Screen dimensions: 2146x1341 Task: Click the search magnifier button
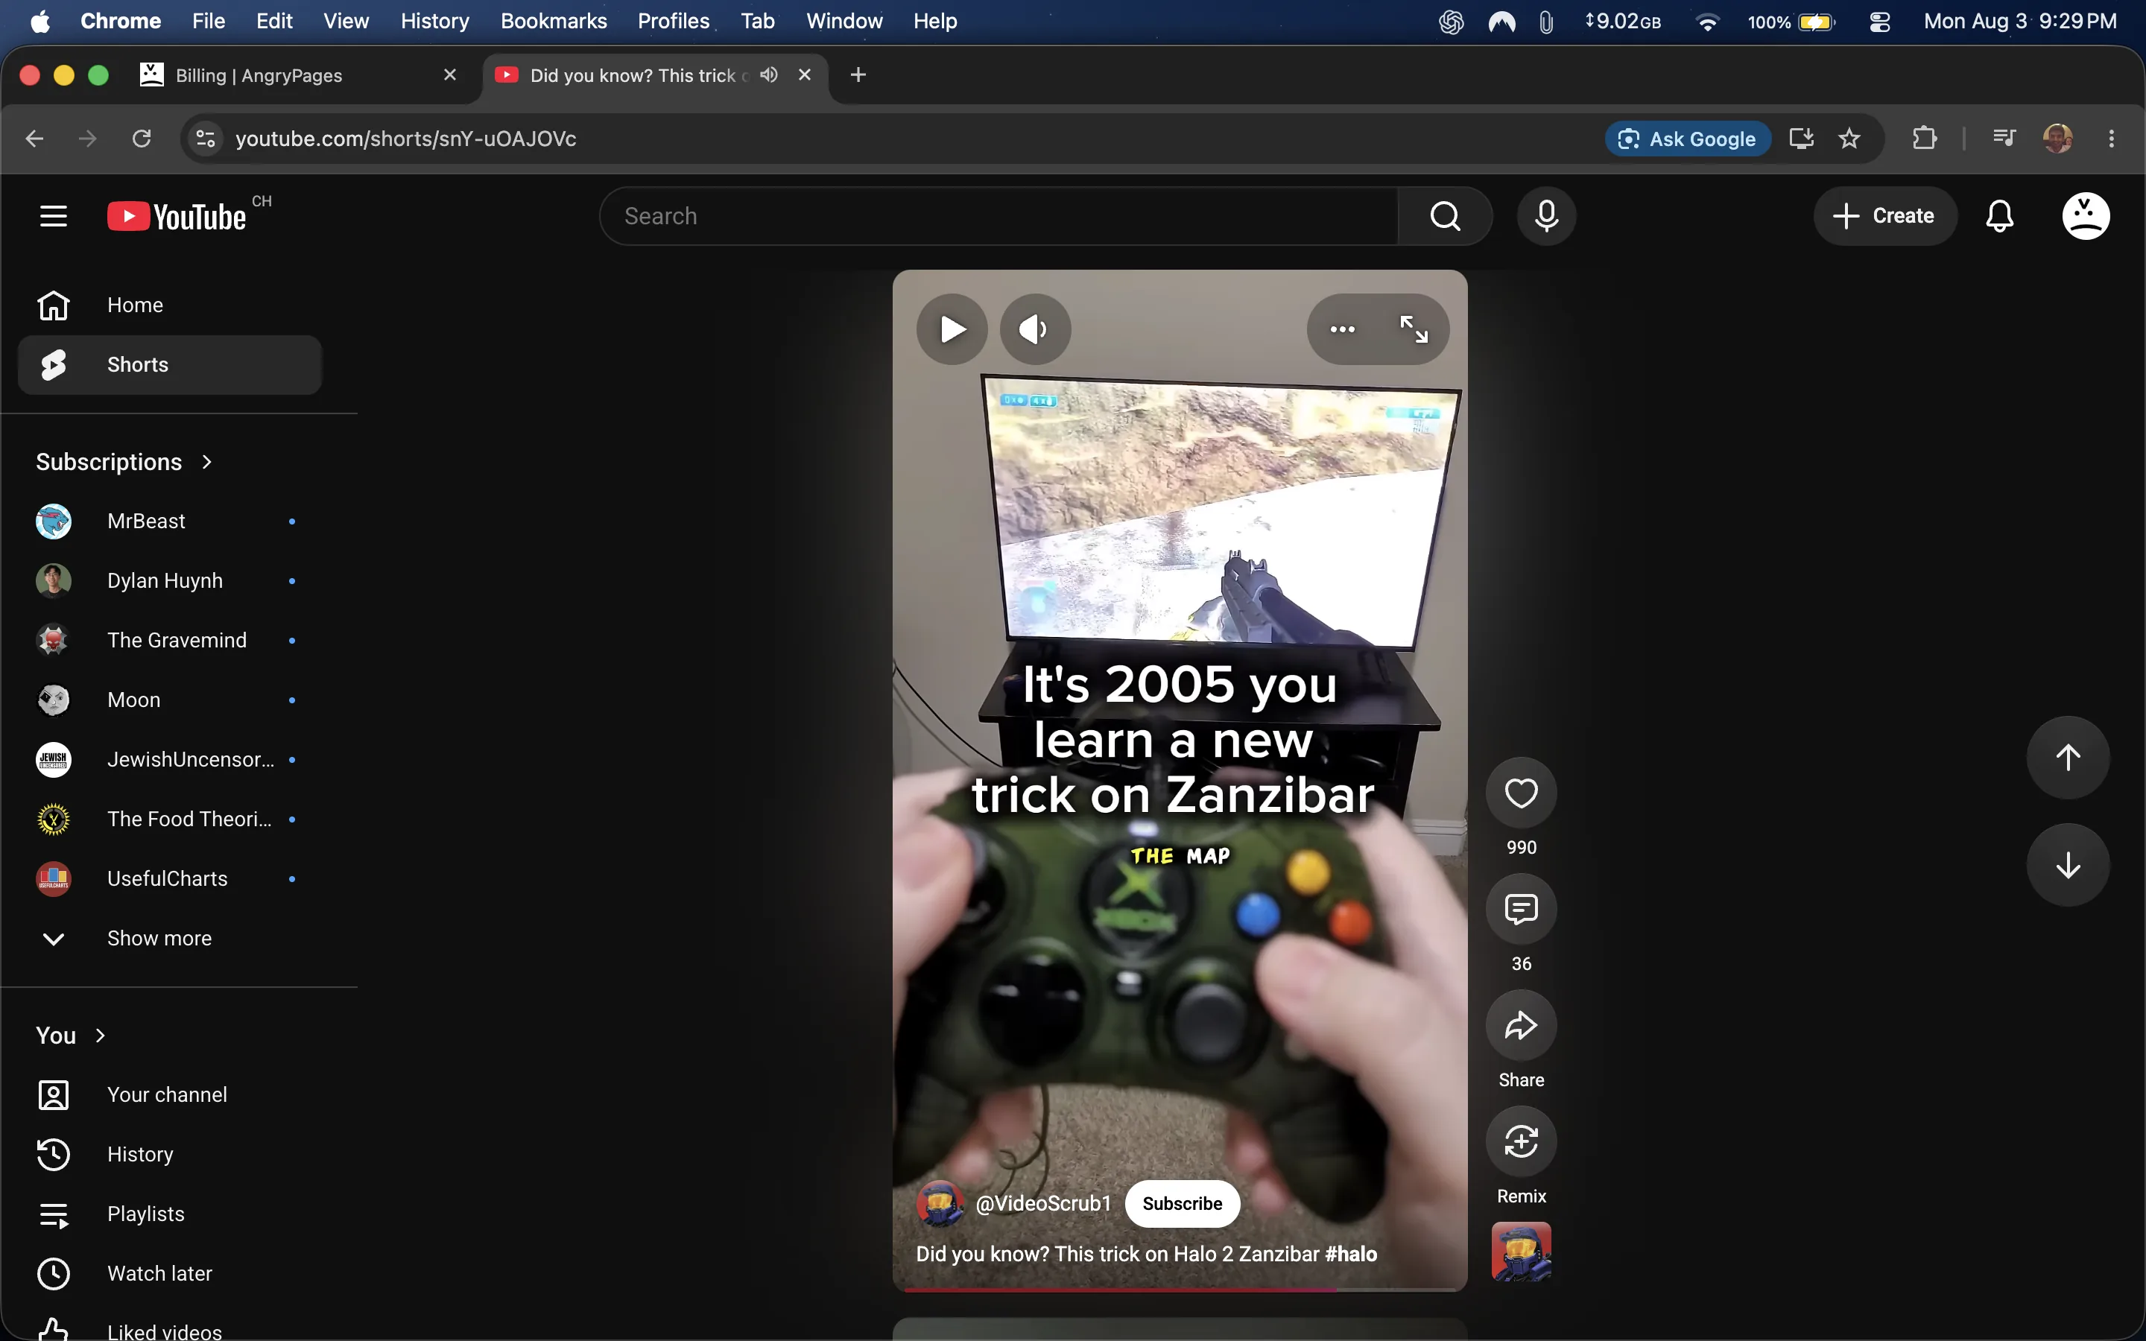point(1445,215)
